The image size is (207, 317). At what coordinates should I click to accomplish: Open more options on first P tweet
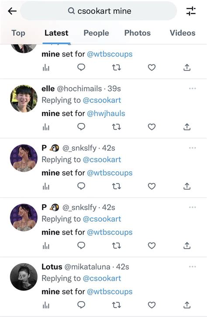pyautogui.click(x=193, y=148)
